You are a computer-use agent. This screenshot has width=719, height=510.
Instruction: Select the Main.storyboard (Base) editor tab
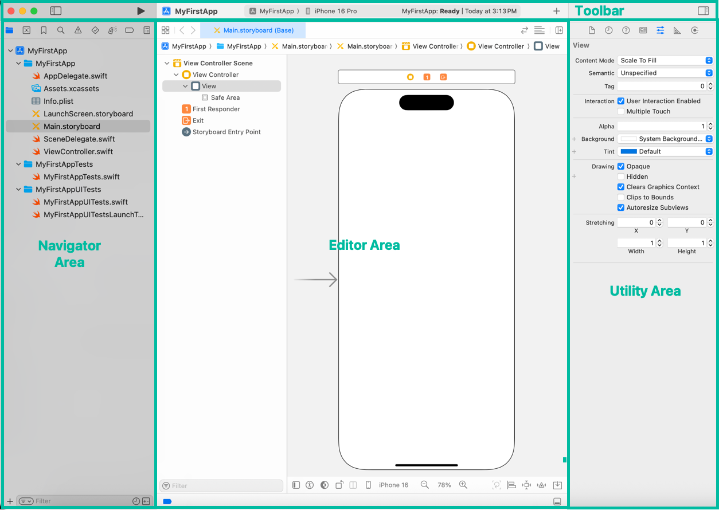[x=253, y=30]
